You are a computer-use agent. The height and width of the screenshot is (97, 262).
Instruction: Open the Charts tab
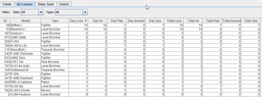64,4
